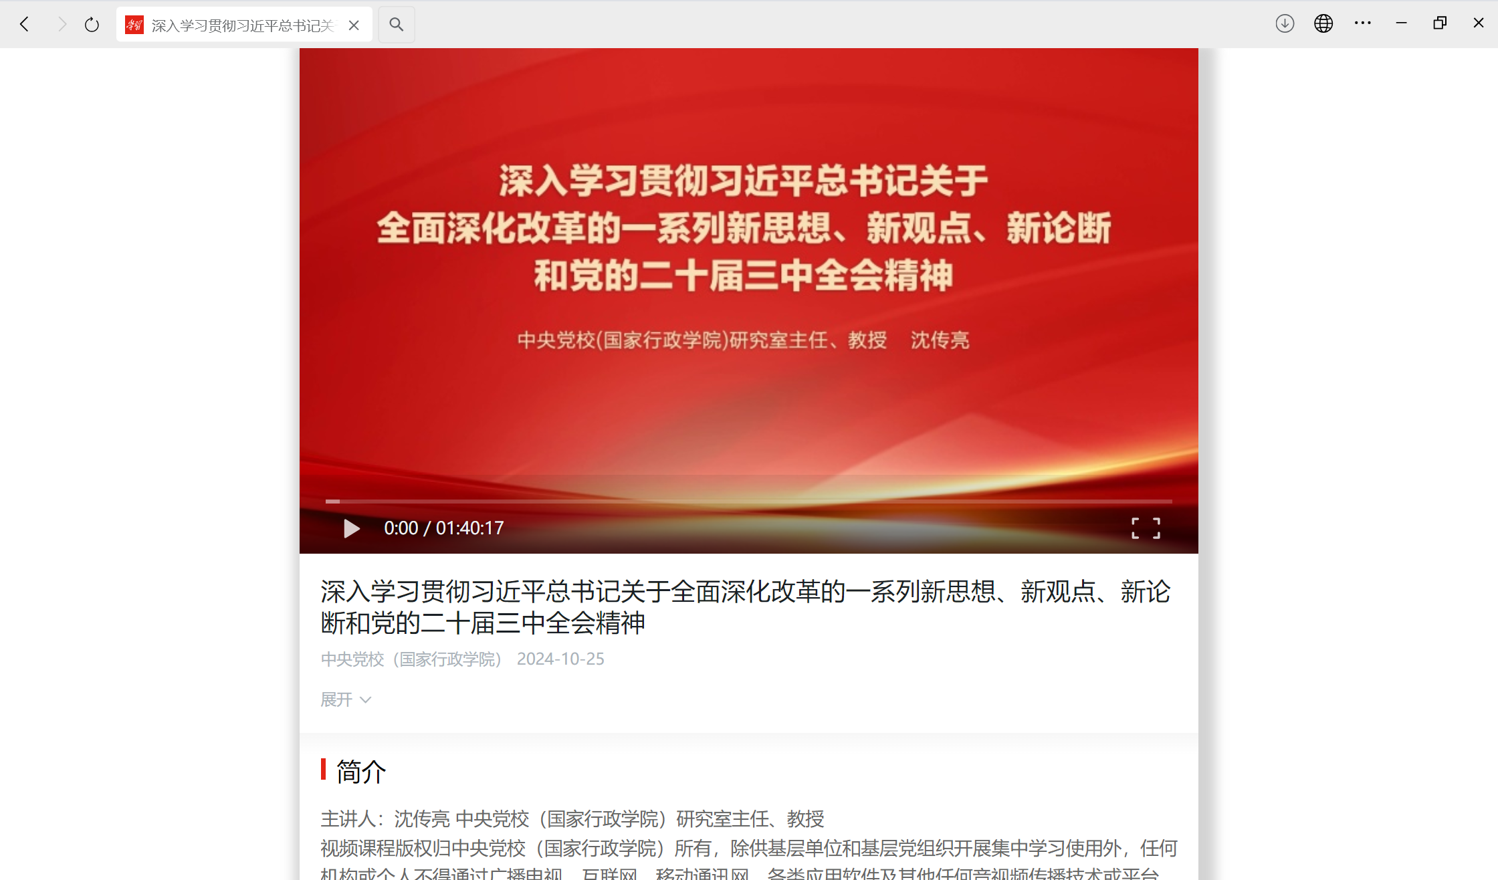Open the three-dots more menu
1498x880 pixels.
[1363, 23]
